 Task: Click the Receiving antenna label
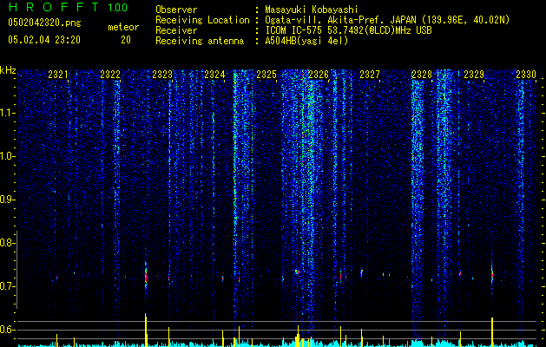200,41
